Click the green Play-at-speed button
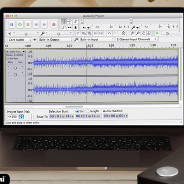The width and height of the screenshot is (184, 184). pyautogui.click(x=157, y=33)
